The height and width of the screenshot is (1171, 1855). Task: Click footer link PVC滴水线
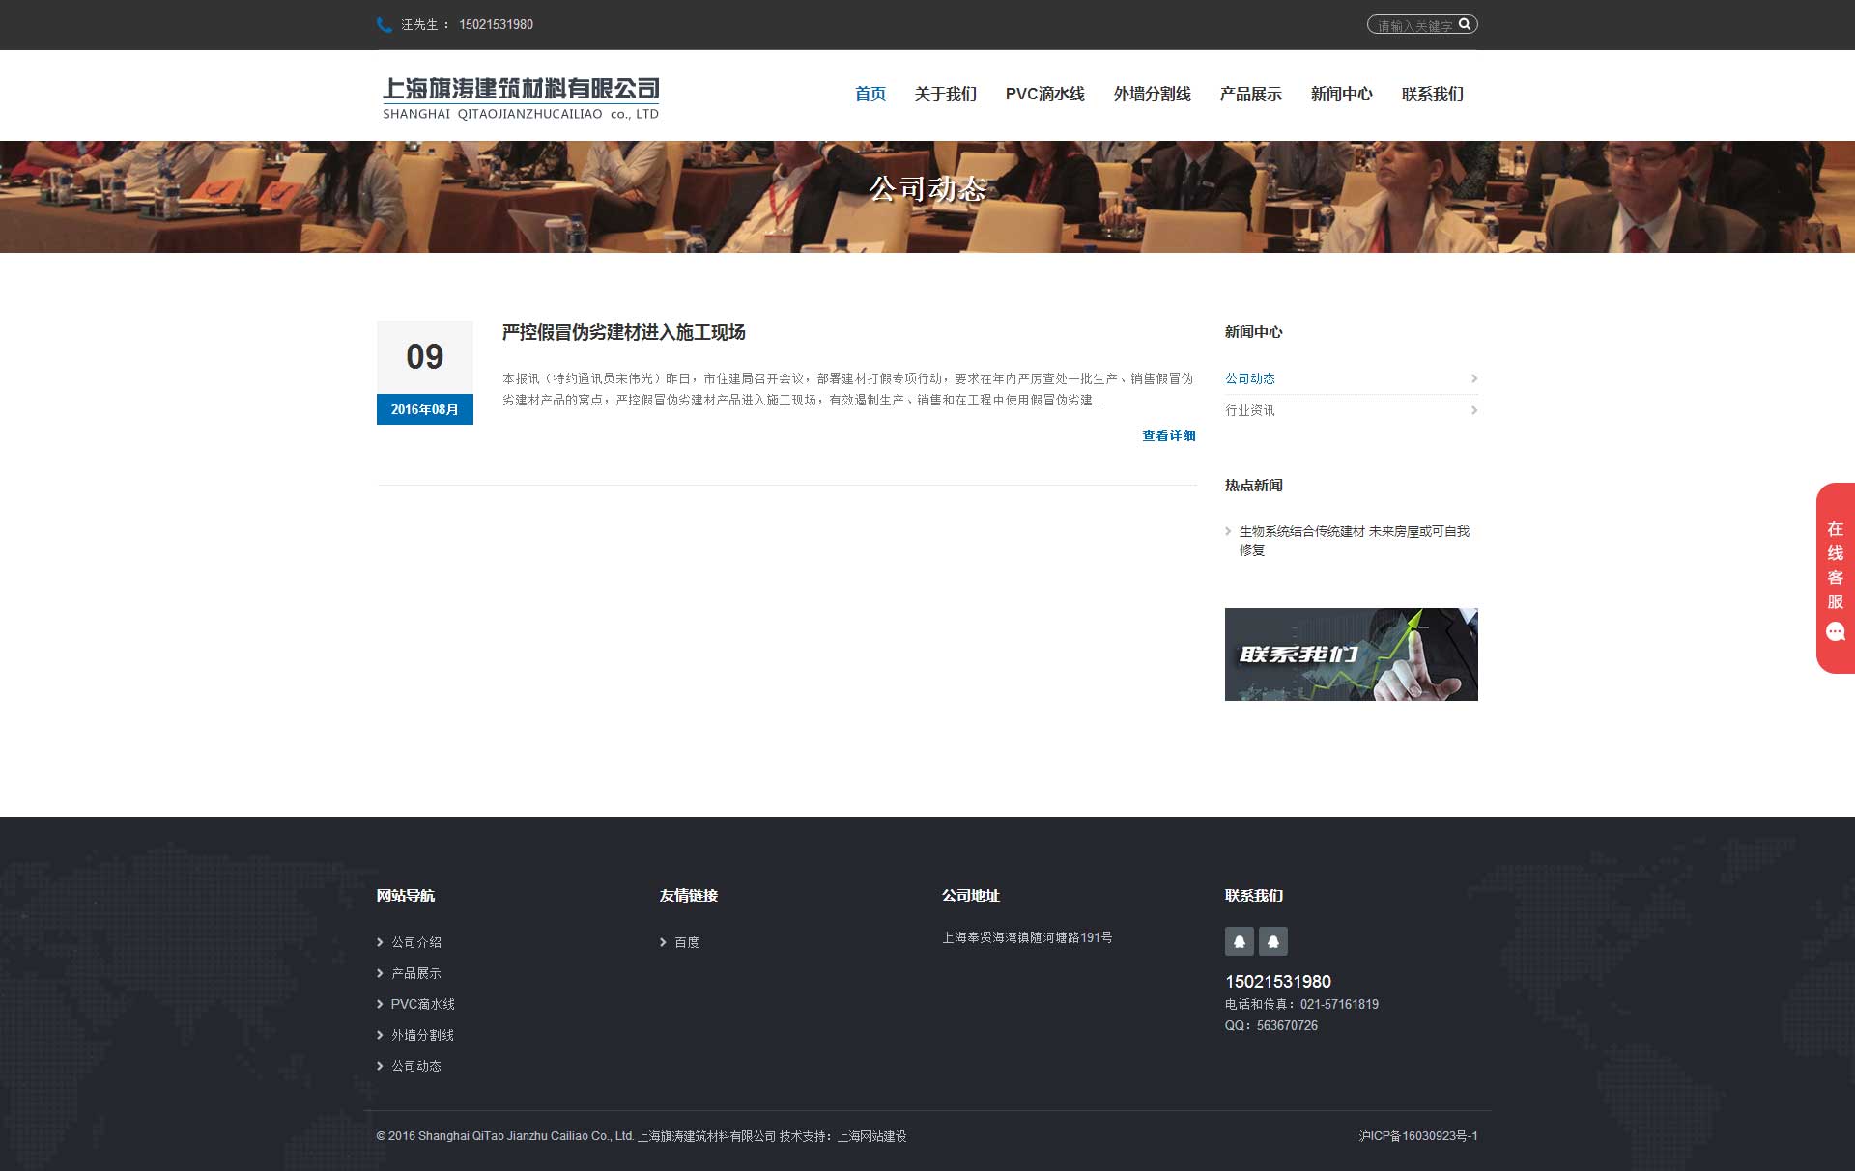422,1004
